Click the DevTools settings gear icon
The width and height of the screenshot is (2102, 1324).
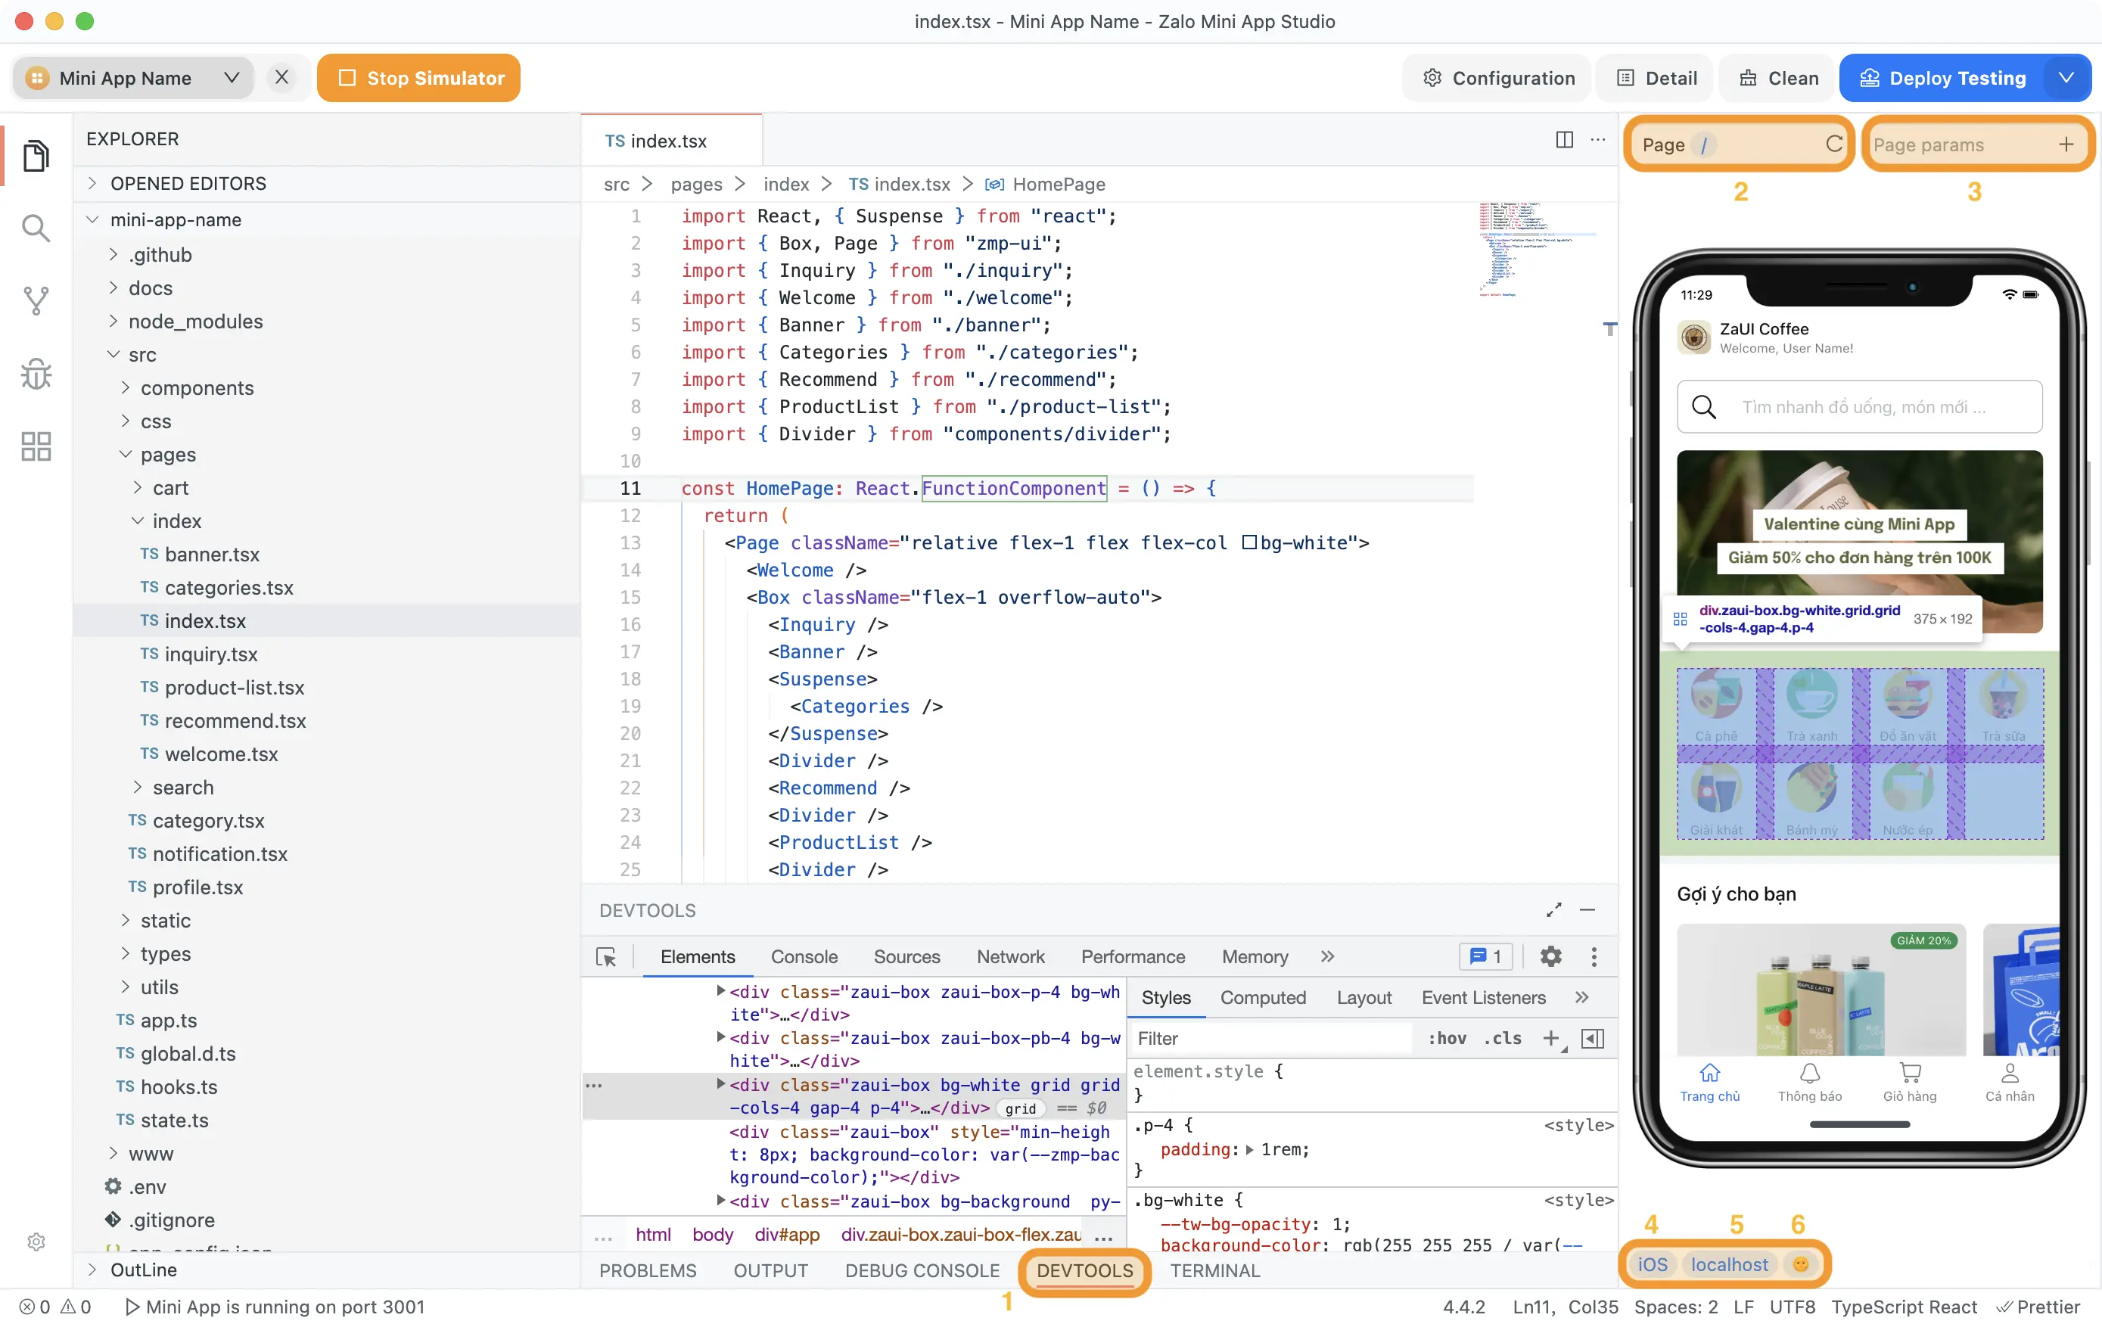tap(1551, 956)
